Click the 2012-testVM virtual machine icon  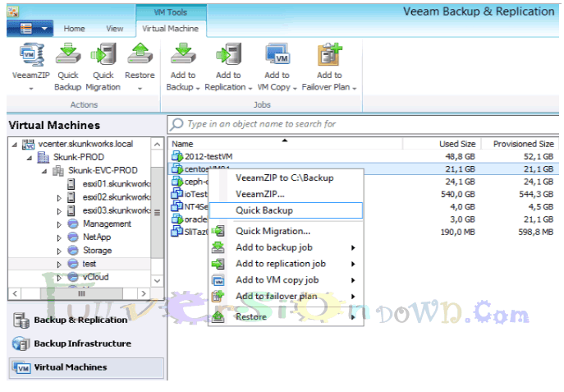point(177,156)
